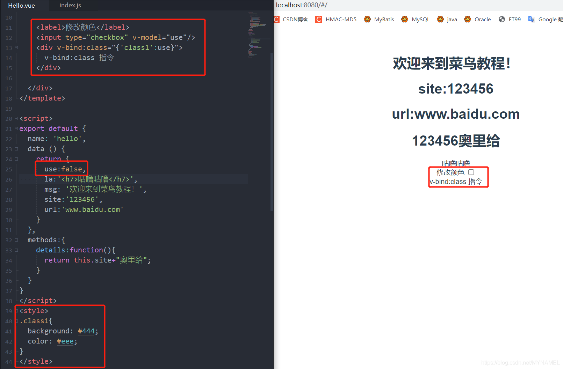
Task: Switch to the Hello.vue editor tab
Action: pos(21,5)
